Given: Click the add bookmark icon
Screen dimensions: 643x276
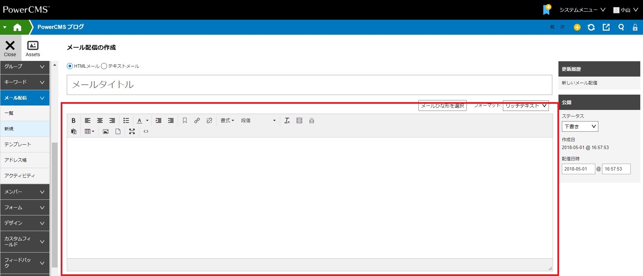Looking at the screenshot, I should (547, 10).
